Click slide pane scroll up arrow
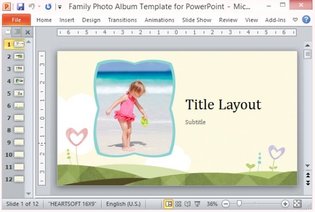The width and height of the screenshot is (315, 212). click(x=29, y=42)
